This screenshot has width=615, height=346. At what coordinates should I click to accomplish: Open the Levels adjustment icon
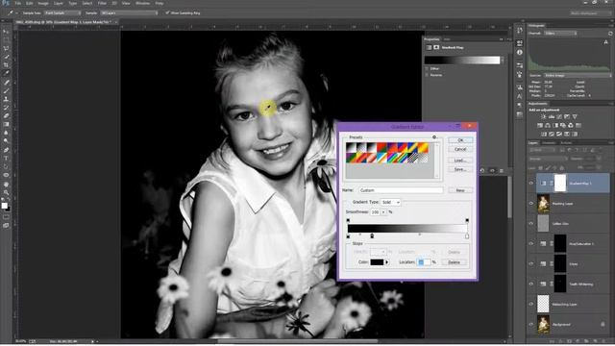551,116
